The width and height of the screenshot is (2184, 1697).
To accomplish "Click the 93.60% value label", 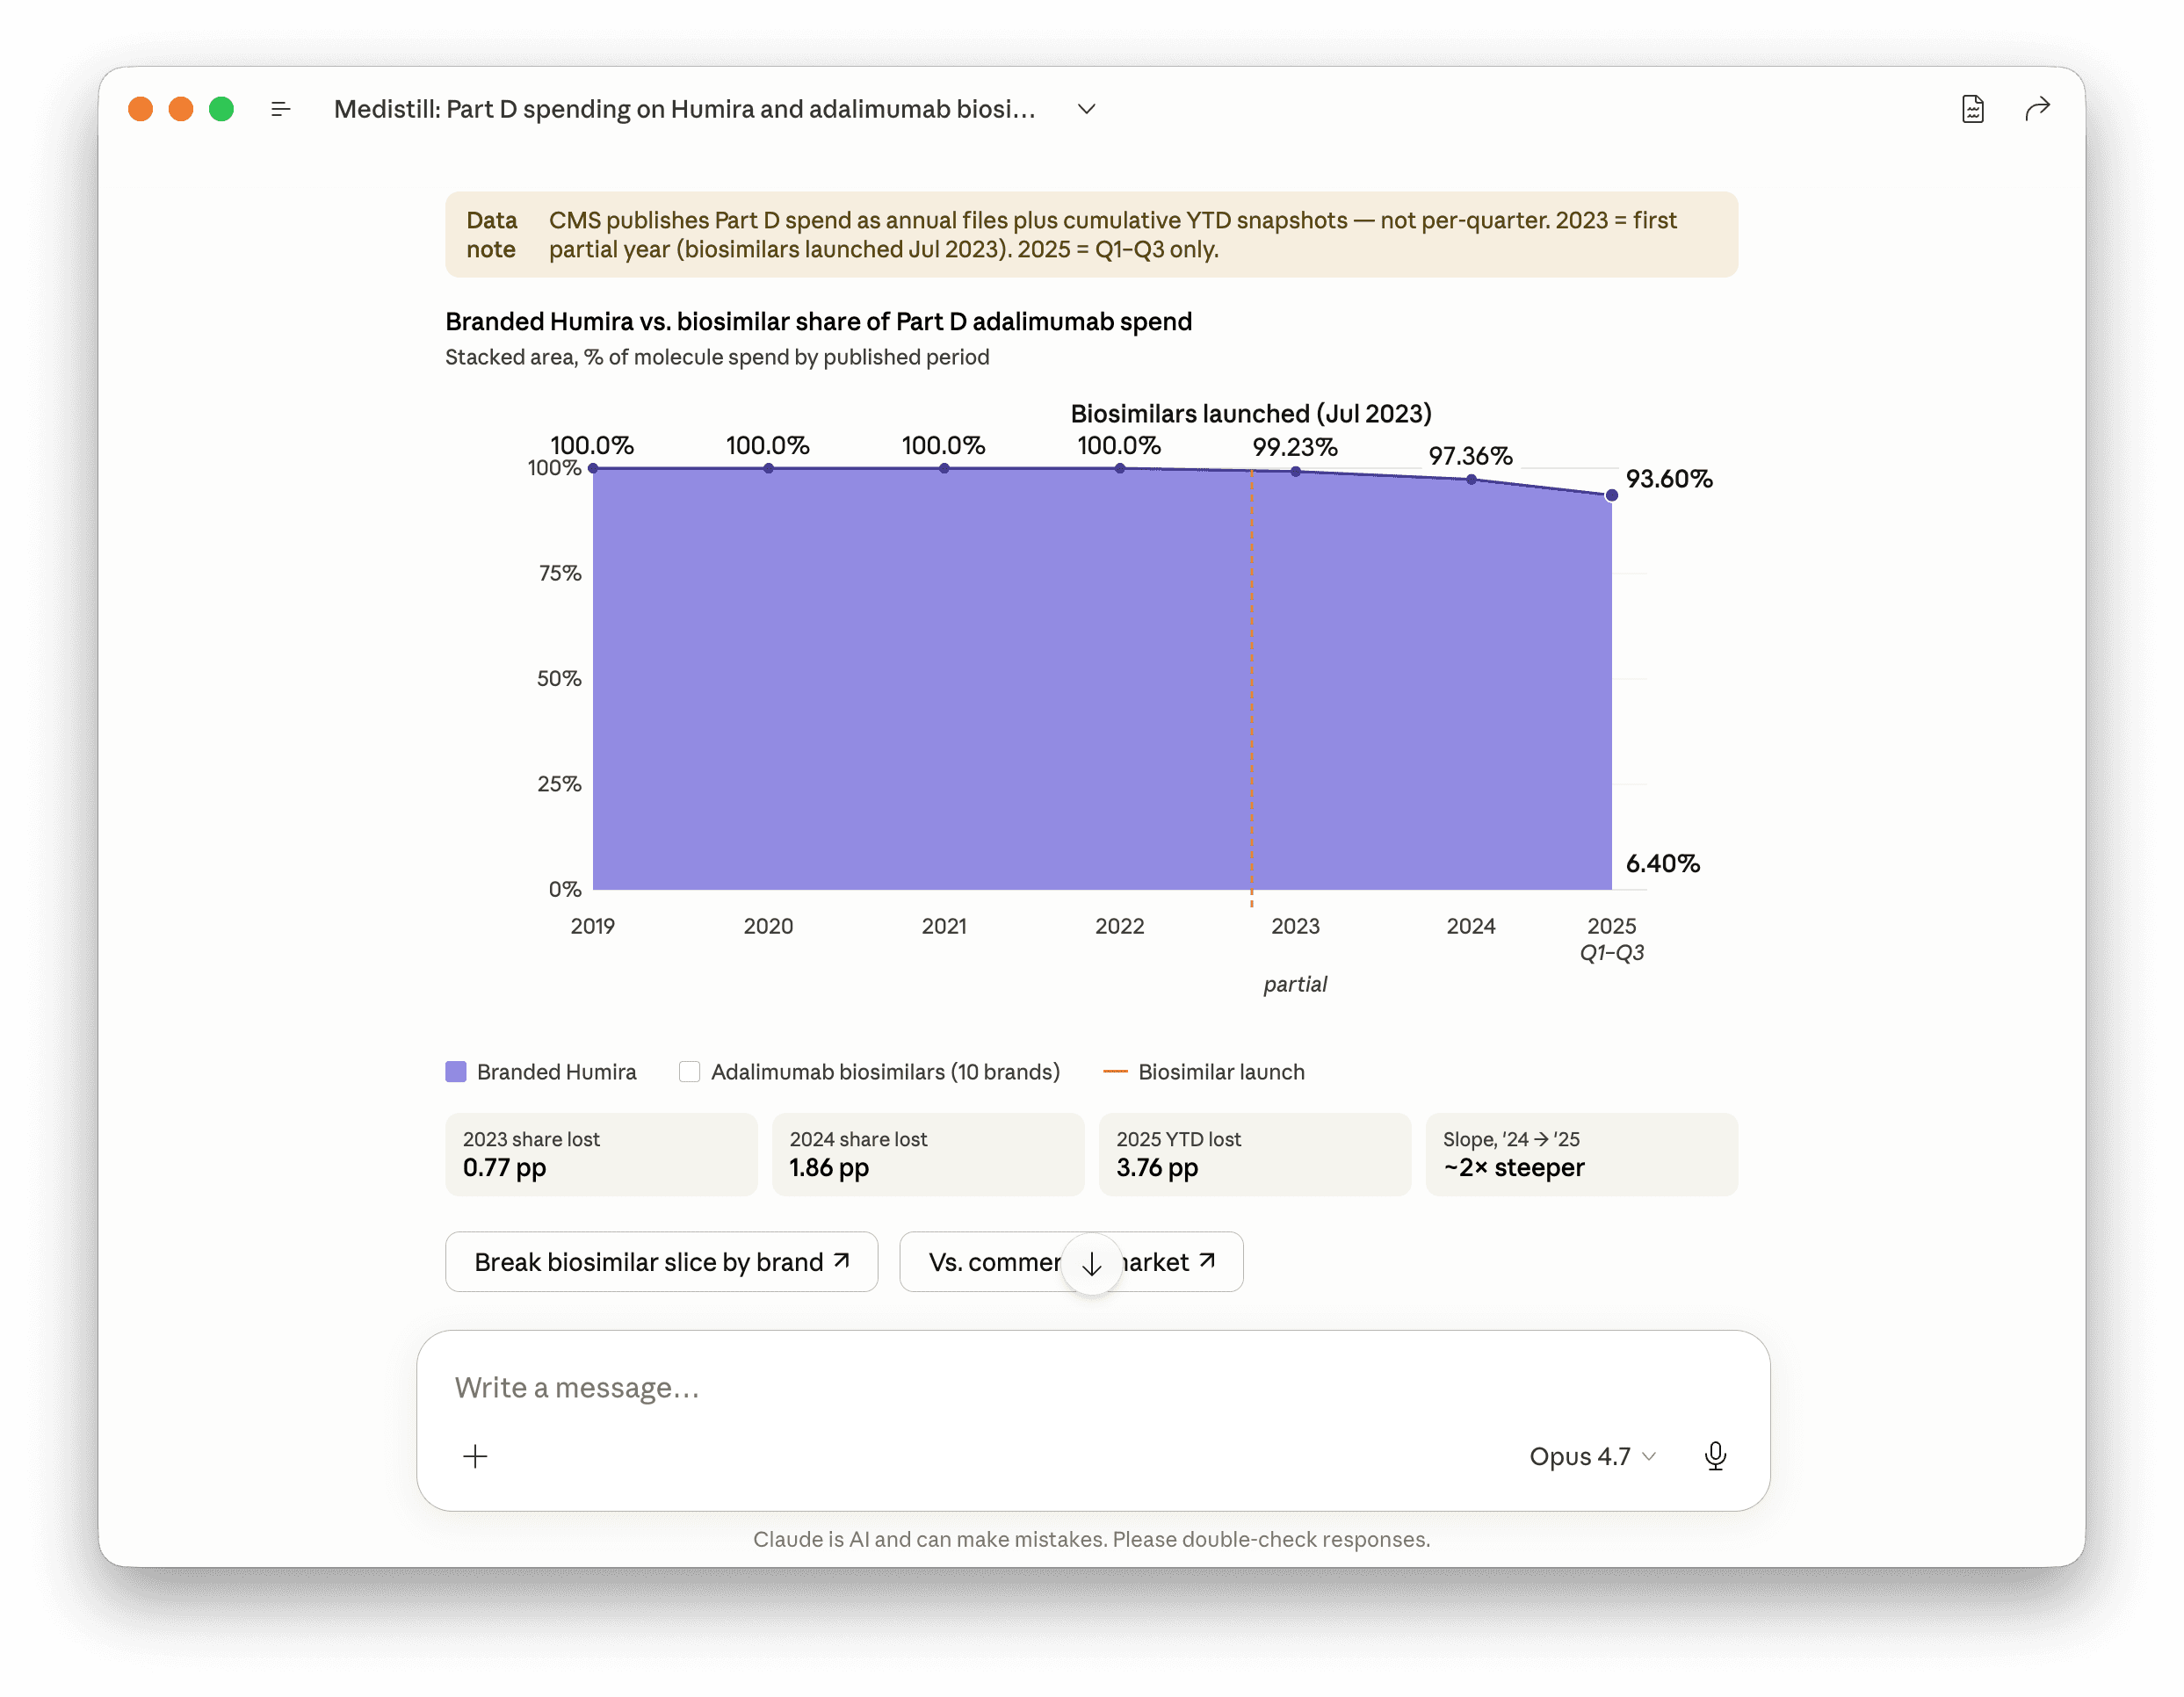I will (x=1669, y=479).
